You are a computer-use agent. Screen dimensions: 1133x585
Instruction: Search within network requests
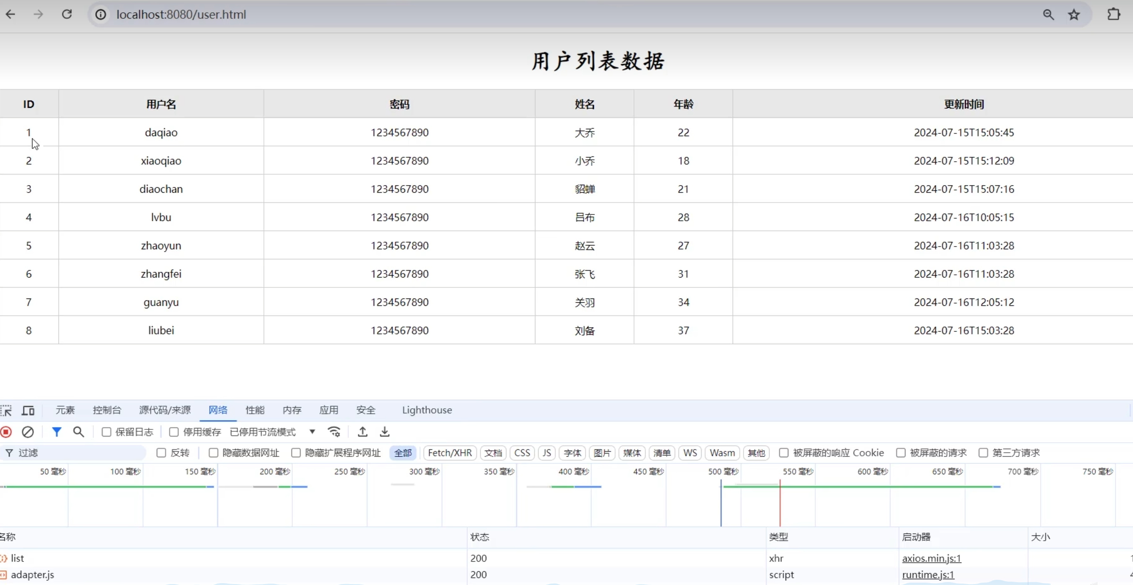point(78,431)
